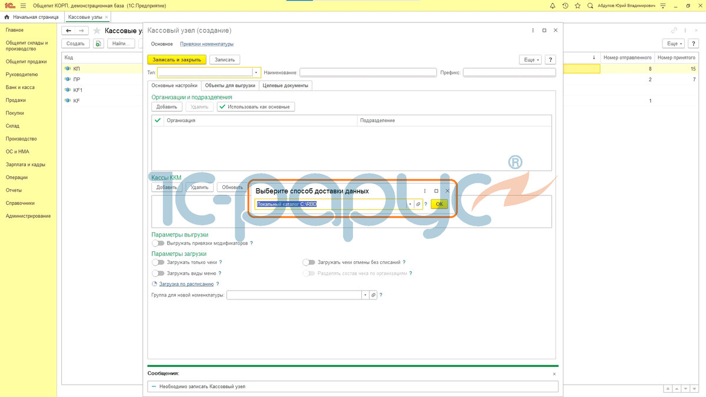
Task: Click help question mark in delivery method dialog
Action: point(426,204)
